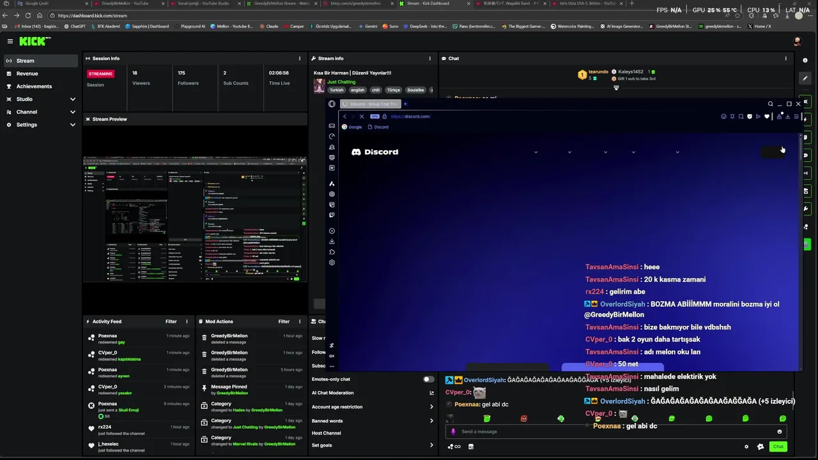Open Opera sidebar Aria icon
This screenshot has height=460, width=818.
(332, 184)
